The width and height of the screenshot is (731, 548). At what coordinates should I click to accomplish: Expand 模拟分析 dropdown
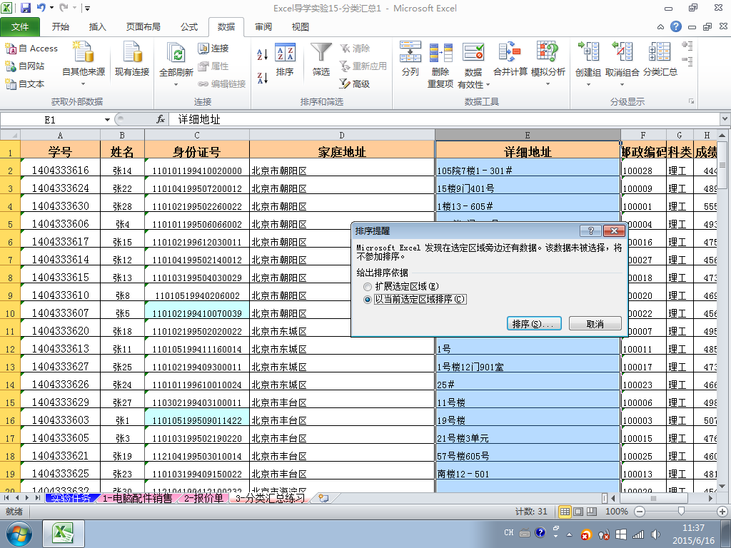click(548, 84)
